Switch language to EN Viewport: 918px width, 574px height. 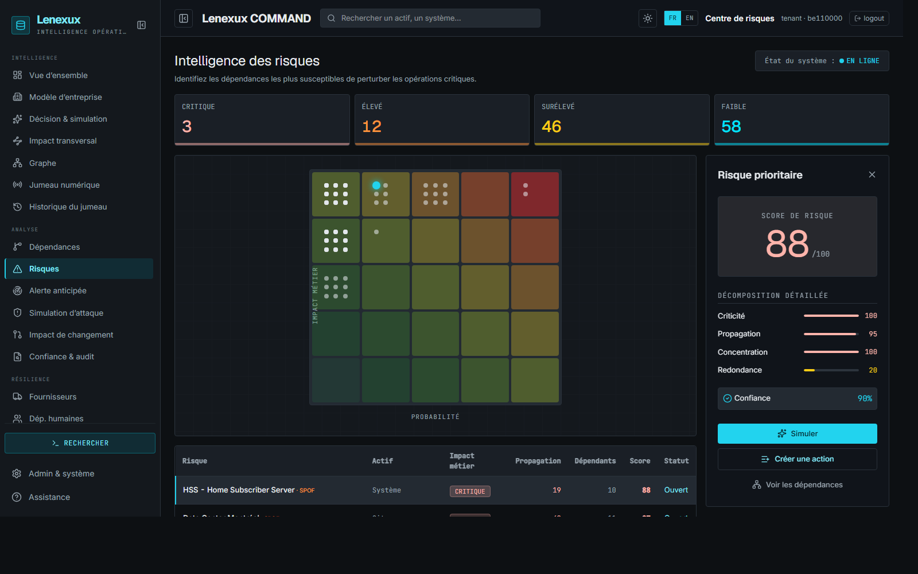pyautogui.click(x=690, y=18)
